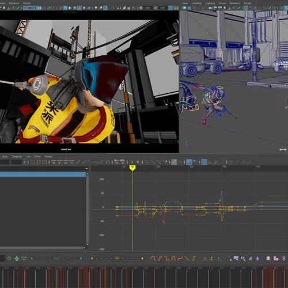Open the Keys menu in Graph Editor
Viewport: 288px width, 288px height.
[5, 157]
